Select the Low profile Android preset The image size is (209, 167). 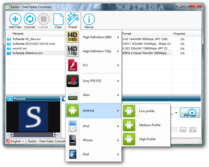(x=146, y=111)
